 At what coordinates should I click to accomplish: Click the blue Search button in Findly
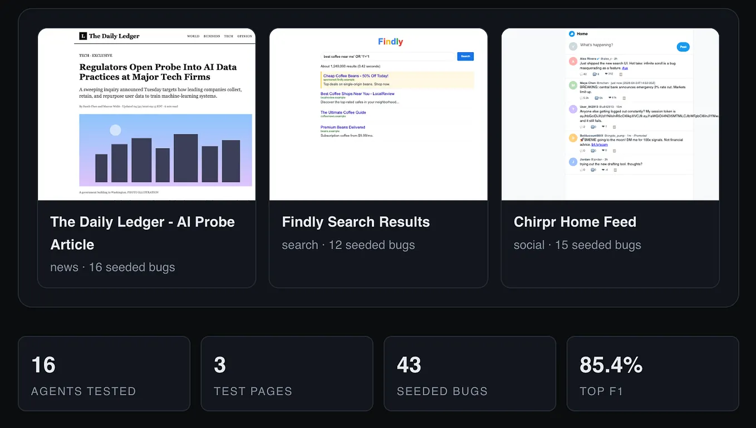[x=465, y=56]
